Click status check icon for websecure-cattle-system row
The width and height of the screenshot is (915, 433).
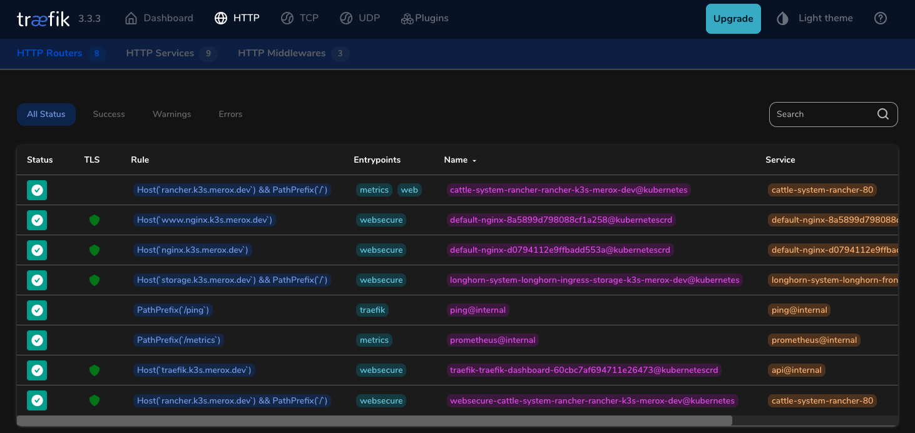click(37, 400)
